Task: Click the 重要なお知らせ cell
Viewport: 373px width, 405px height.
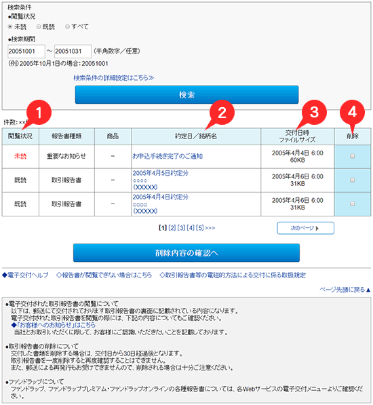Action: click(66, 156)
